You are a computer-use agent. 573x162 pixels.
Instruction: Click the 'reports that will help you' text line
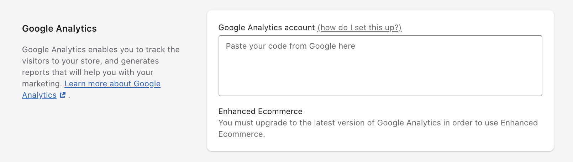click(x=88, y=72)
